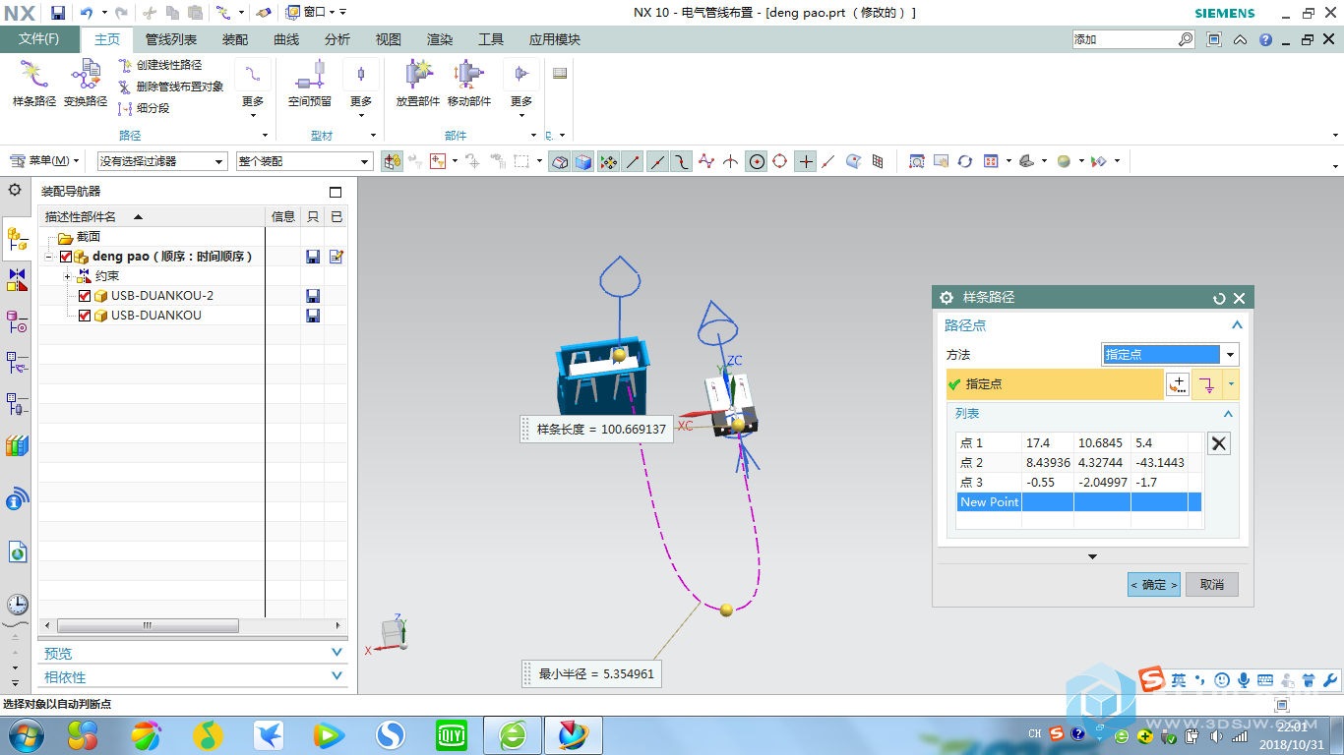Switch to the 曲线 ribbon tab

tap(286, 39)
